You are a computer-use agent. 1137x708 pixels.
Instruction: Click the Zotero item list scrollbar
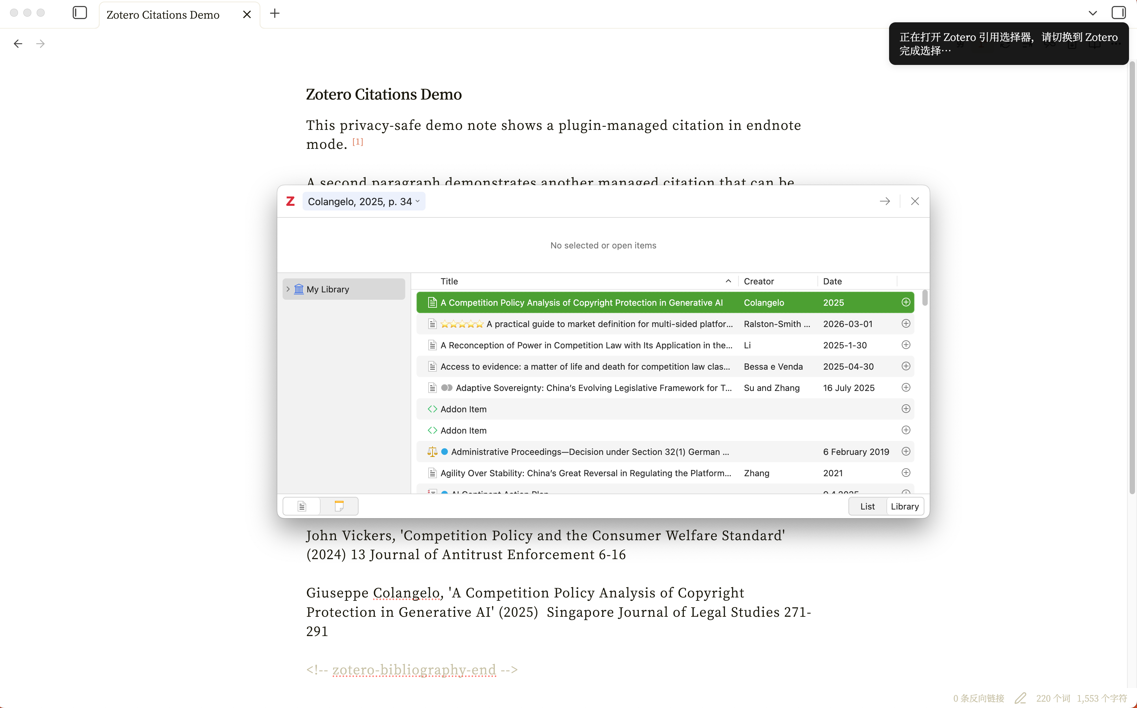tap(924, 298)
